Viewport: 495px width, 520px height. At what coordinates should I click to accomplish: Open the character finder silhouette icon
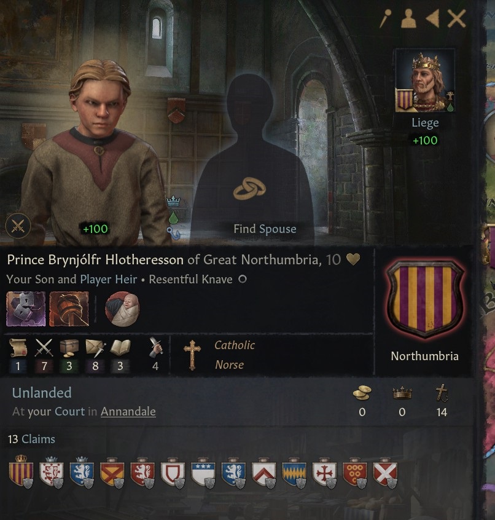pyautogui.click(x=408, y=18)
